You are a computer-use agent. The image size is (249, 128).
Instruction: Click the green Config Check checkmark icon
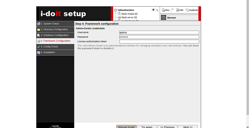[39, 47]
